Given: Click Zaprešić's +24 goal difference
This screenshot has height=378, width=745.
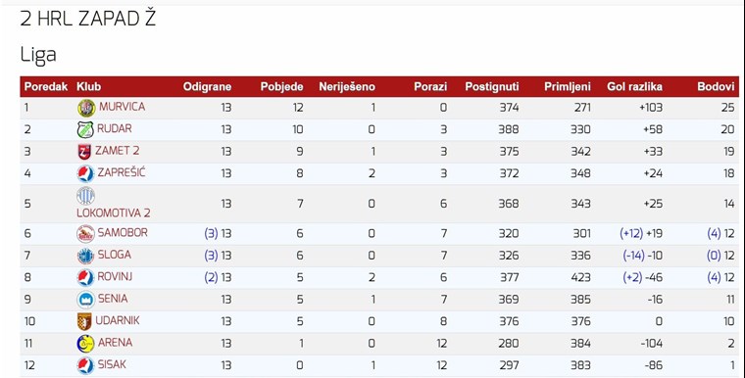Looking at the screenshot, I should pyautogui.click(x=653, y=173).
